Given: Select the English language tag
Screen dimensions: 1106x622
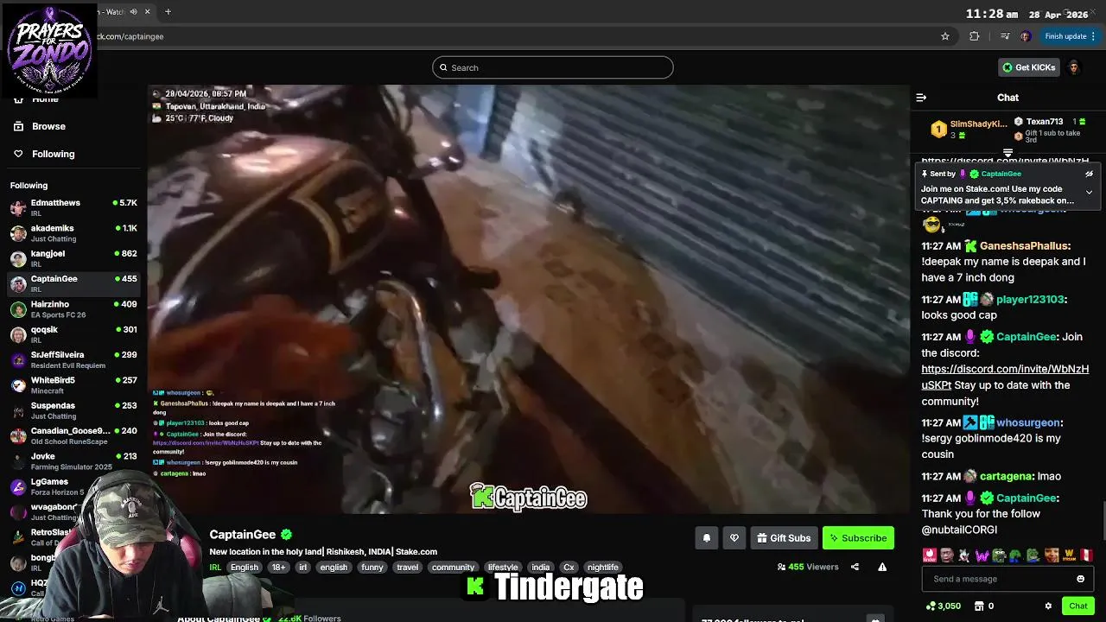Looking at the screenshot, I should click(x=245, y=568).
